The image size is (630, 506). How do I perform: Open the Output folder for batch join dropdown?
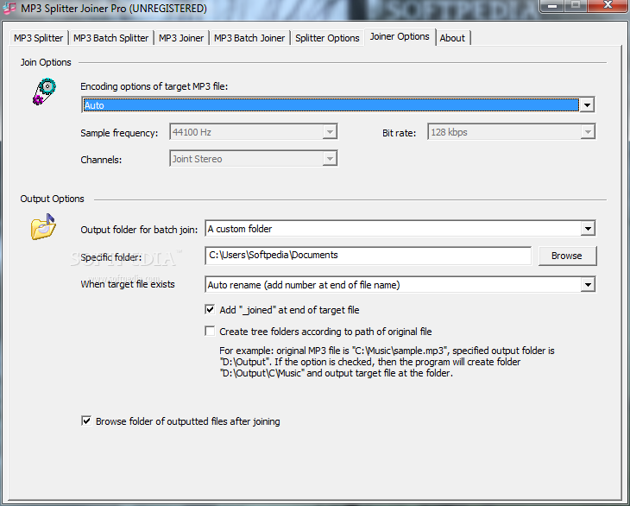pyautogui.click(x=588, y=229)
